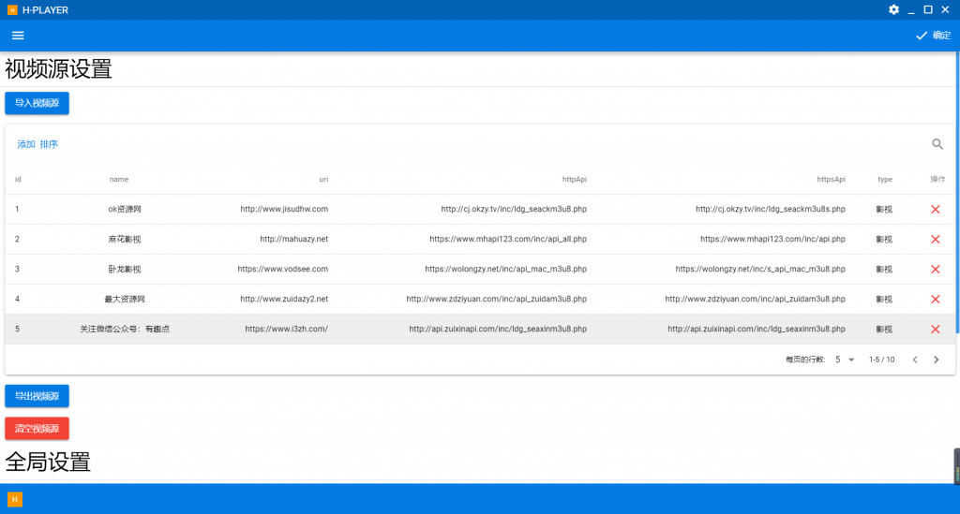Click the 导入视频源 button

pyautogui.click(x=37, y=103)
